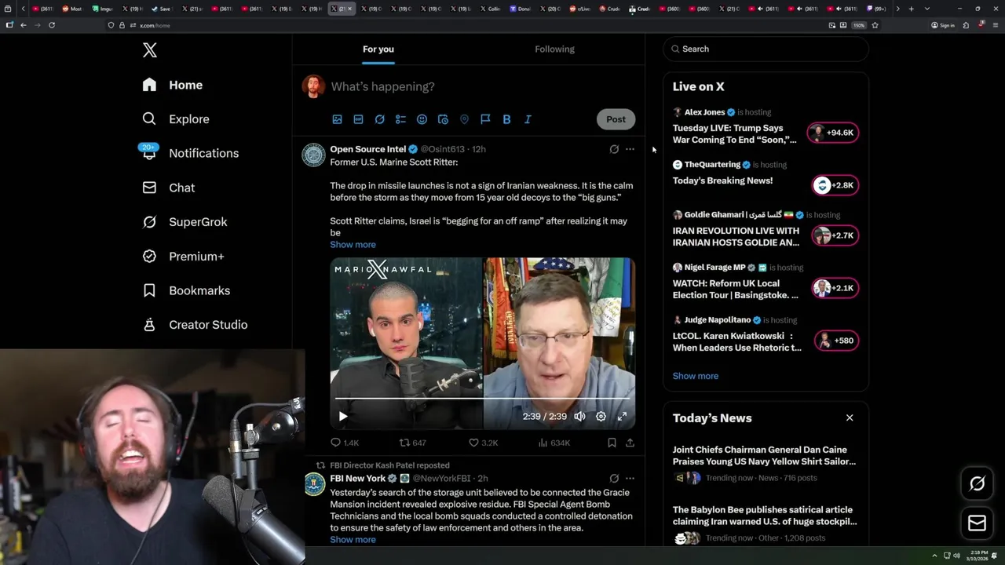This screenshot has width=1005, height=565.
Task: Open Creator Studio in the sidebar
Action: 196,325
